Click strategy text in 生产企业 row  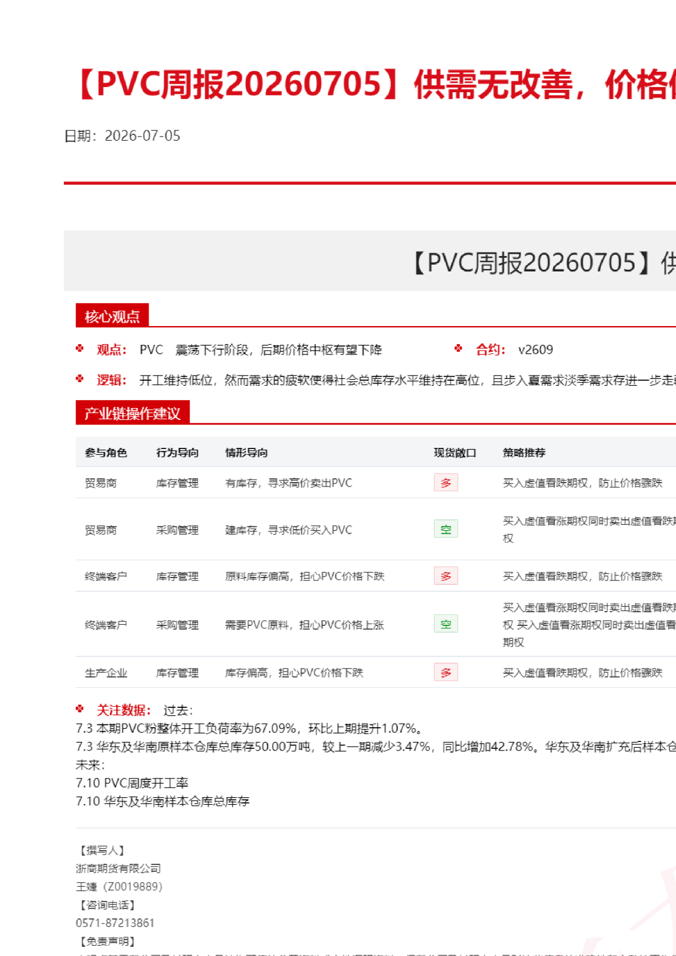[583, 673]
